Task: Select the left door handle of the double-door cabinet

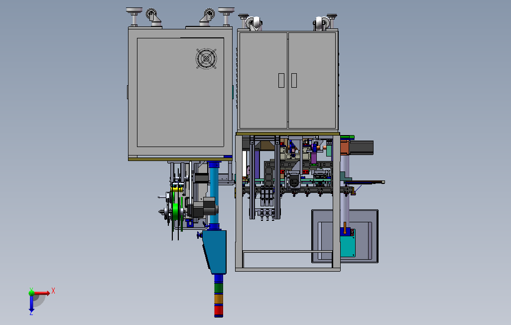Action: pyautogui.click(x=281, y=80)
